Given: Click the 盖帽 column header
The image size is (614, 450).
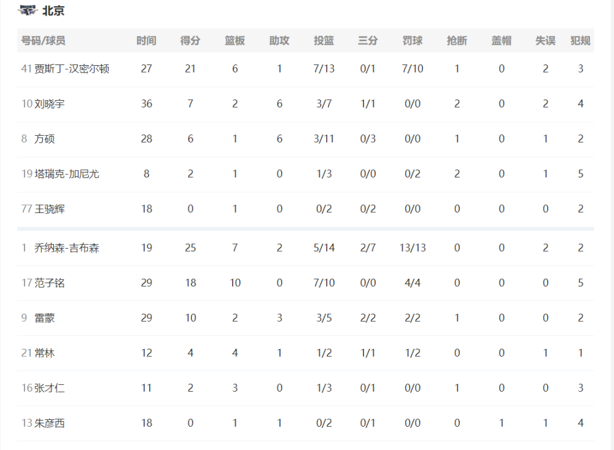Looking at the screenshot, I should 502,41.
